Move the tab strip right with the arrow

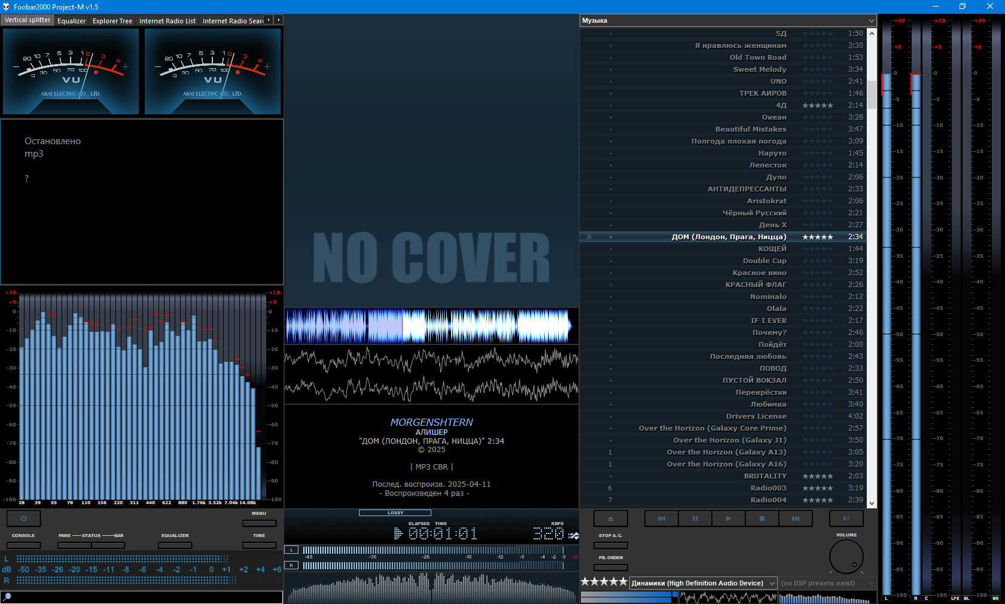[279, 20]
